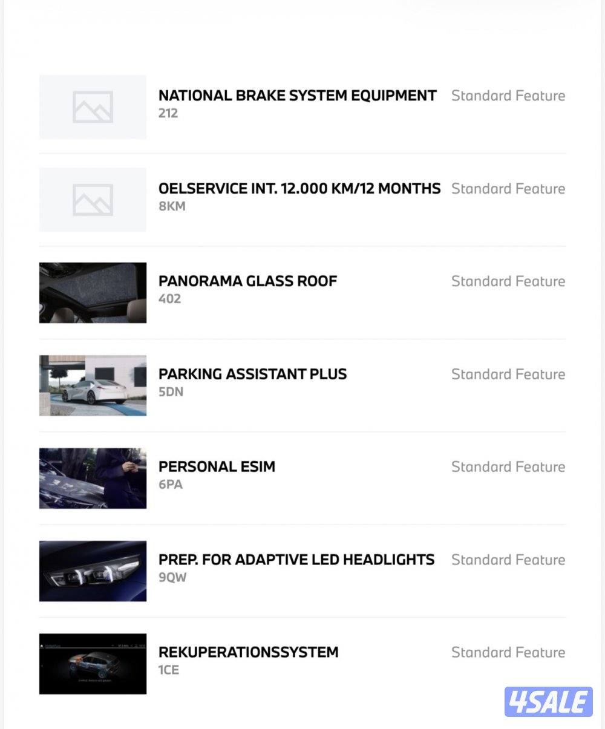Open the Parking Assistant Plus thumbnail
This screenshot has width=605, height=729.
pos(93,385)
